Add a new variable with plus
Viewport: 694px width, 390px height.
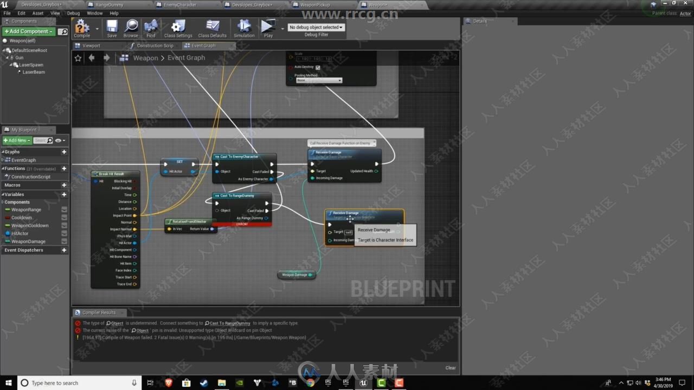(x=64, y=194)
